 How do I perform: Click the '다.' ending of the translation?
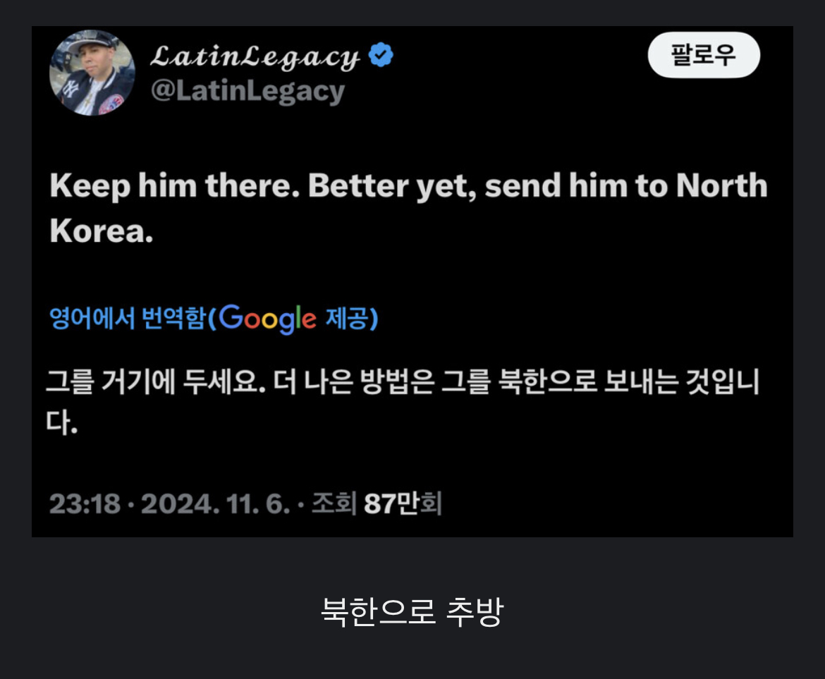click(61, 422)
